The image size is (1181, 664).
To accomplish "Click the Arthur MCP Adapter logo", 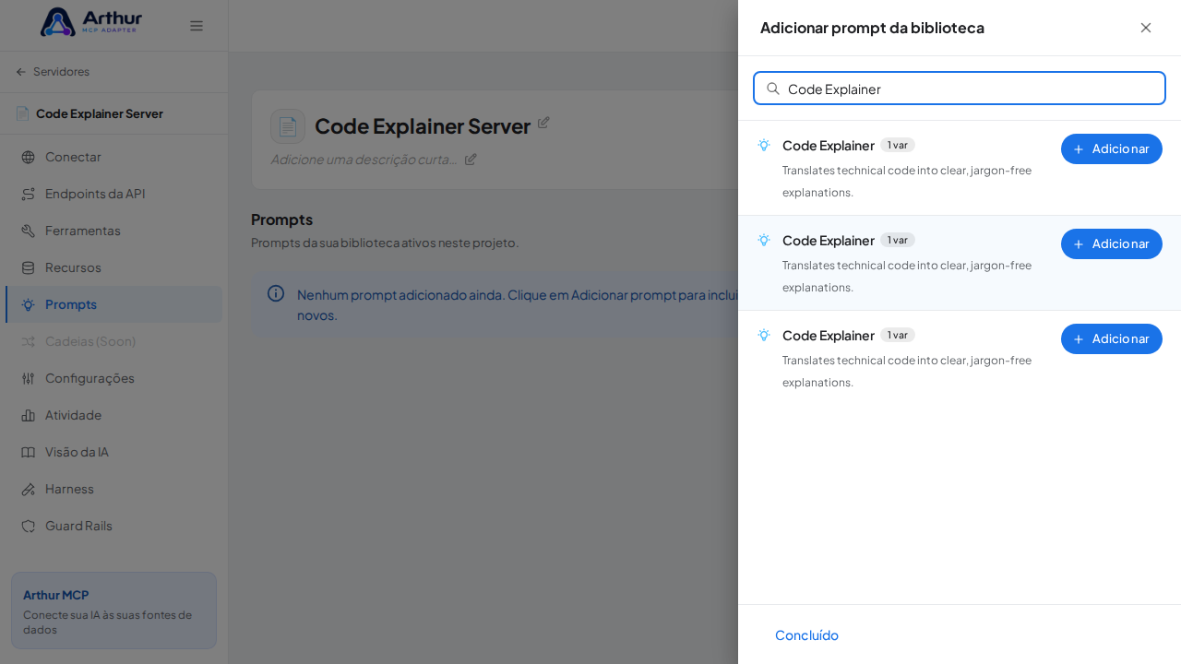I will pyautogui.click(x=91, y=22).
